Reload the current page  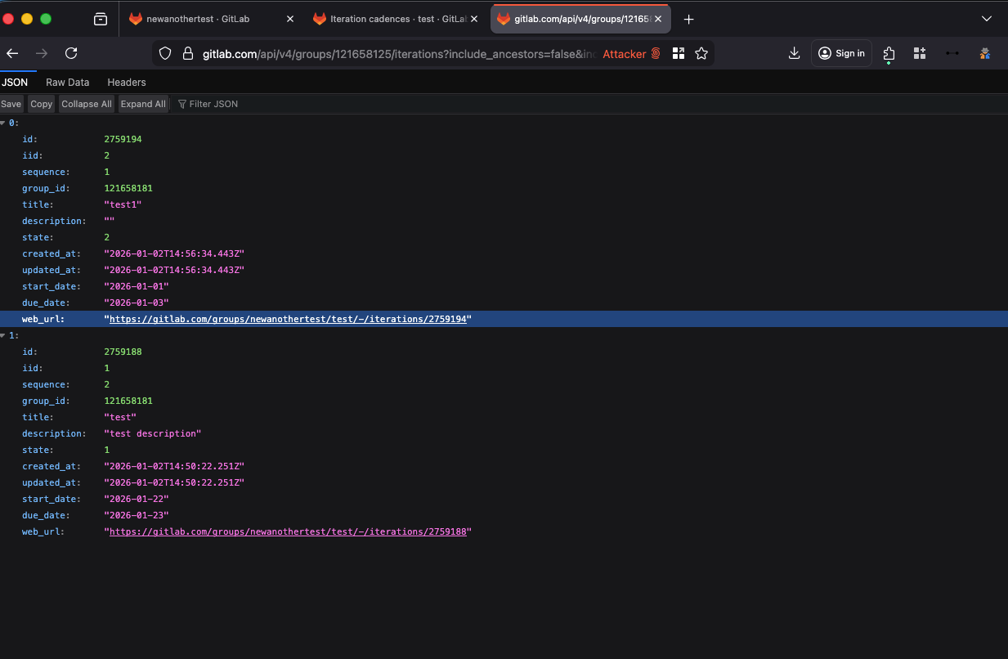tap(71, 53)
